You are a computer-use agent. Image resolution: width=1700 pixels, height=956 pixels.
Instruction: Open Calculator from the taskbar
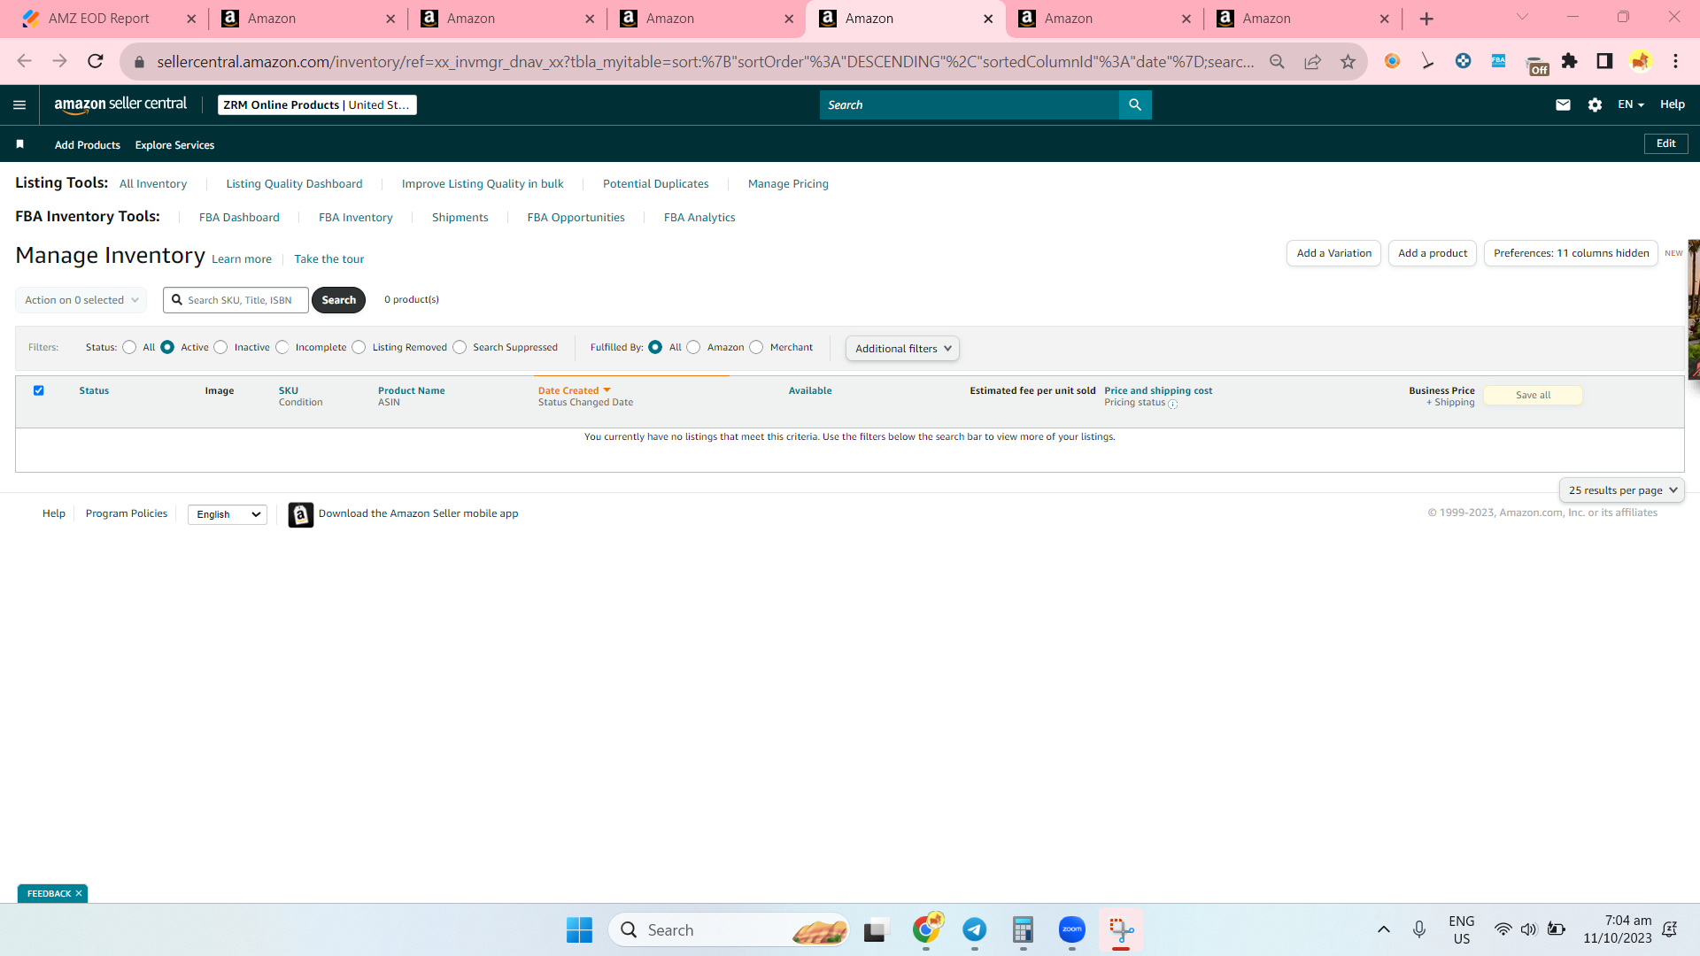[1023, 929]
